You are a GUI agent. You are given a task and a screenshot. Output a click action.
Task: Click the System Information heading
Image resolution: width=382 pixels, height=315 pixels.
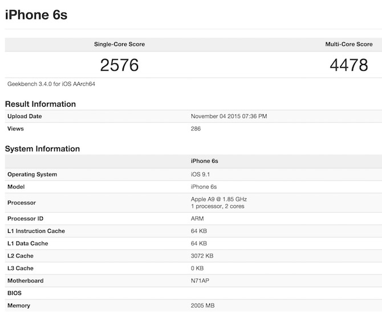[42, 149]
